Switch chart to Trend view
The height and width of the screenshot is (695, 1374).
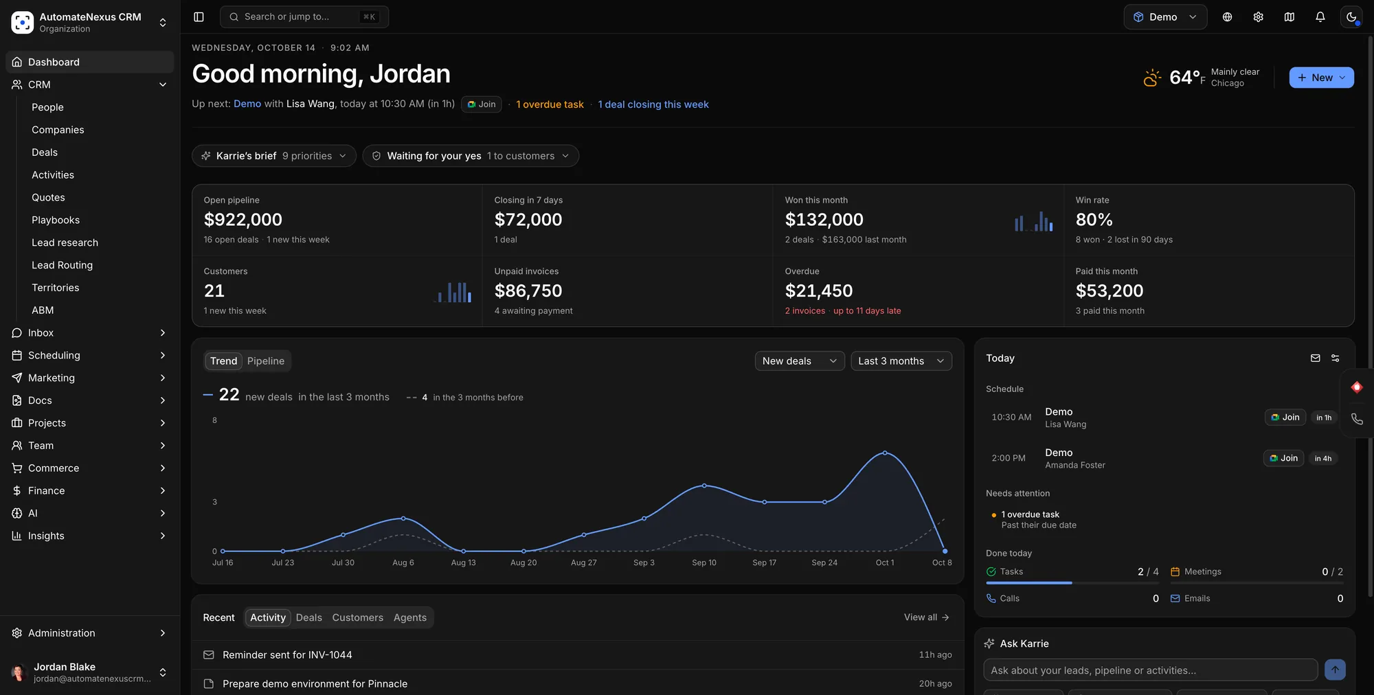(x=223, y=361)
